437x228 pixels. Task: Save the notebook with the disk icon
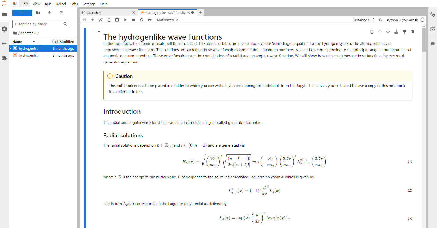(x=84, y=20)
